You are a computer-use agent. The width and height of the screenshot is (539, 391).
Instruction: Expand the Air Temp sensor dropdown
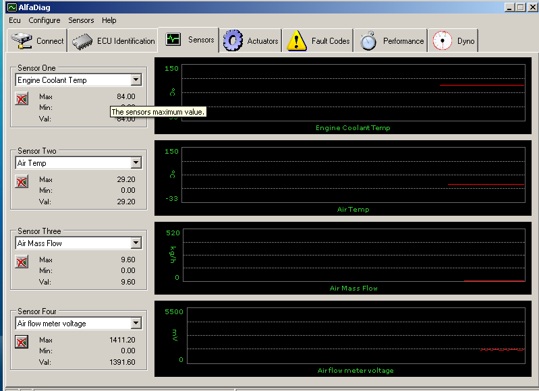(x=136, y=163)
